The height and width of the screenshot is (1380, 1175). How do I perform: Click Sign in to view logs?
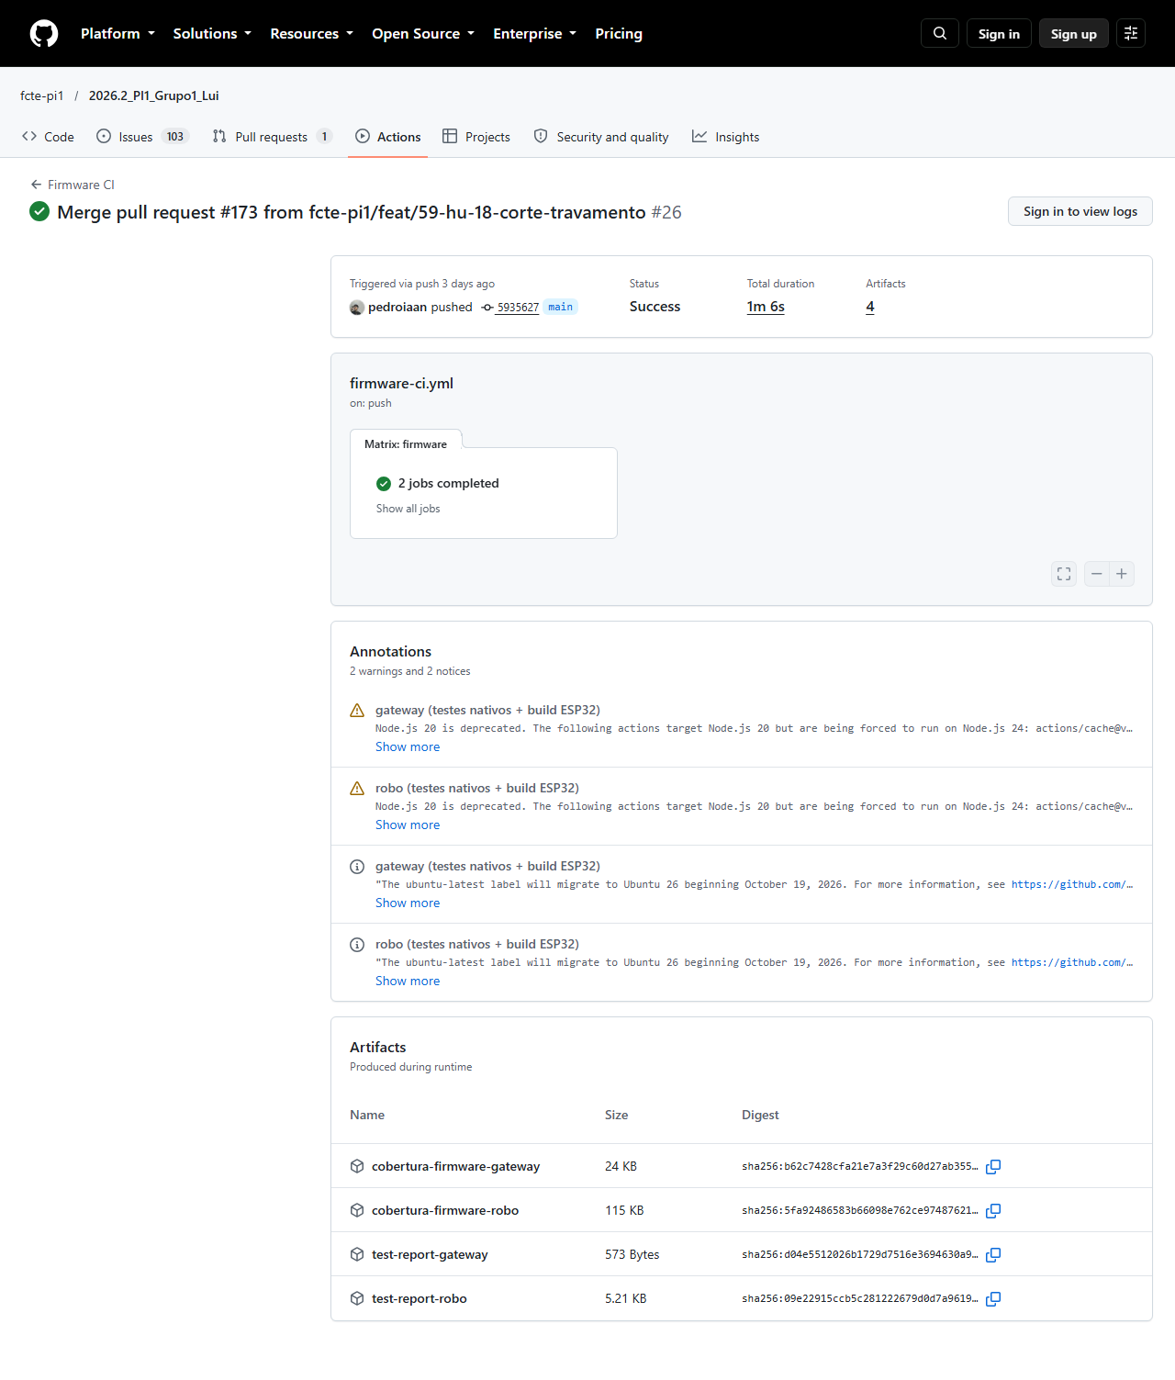[1080, 211]
